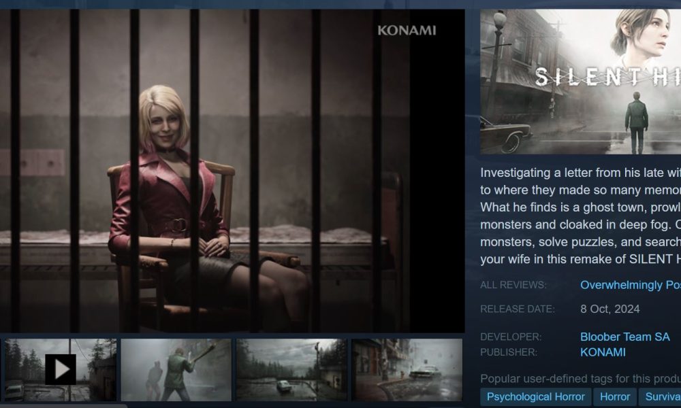Viewport: 681px width, 408px height.
Task: Select the foggy parking lot screenshot thumbnail
Action: click(x=291, y=370)
